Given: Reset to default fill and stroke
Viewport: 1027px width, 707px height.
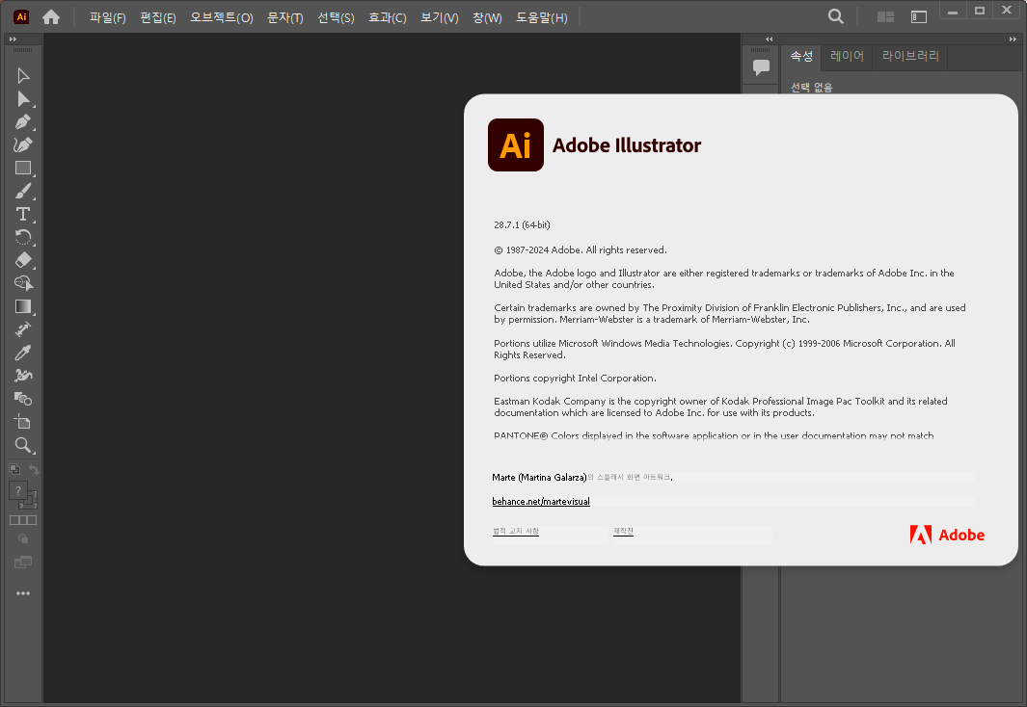Looking at the screenshot, I should (x=14, y=469).
